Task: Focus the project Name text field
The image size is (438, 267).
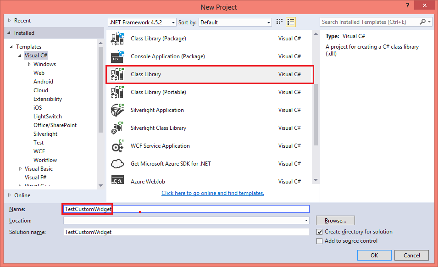Action: coord(186,209)
